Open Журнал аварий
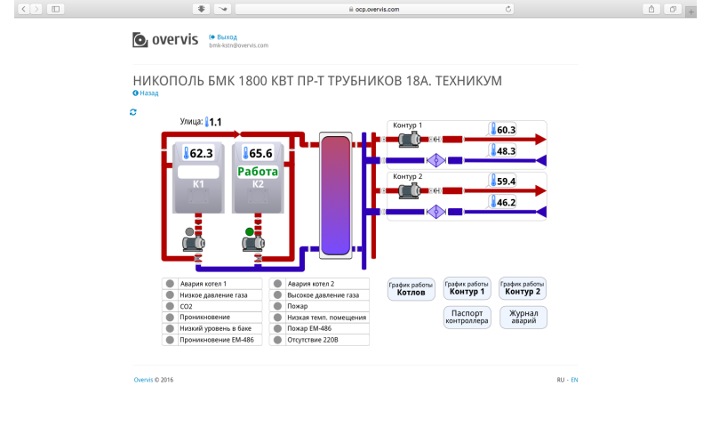This screenshot has width=711, height=427. (x=523, y=318)
